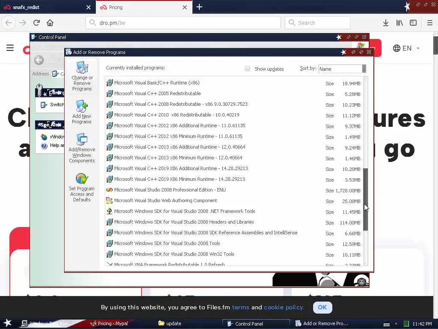This screenshot has width=438, height=329.
Task: Accept cookies with the OK button
Action: click(323, 308)
